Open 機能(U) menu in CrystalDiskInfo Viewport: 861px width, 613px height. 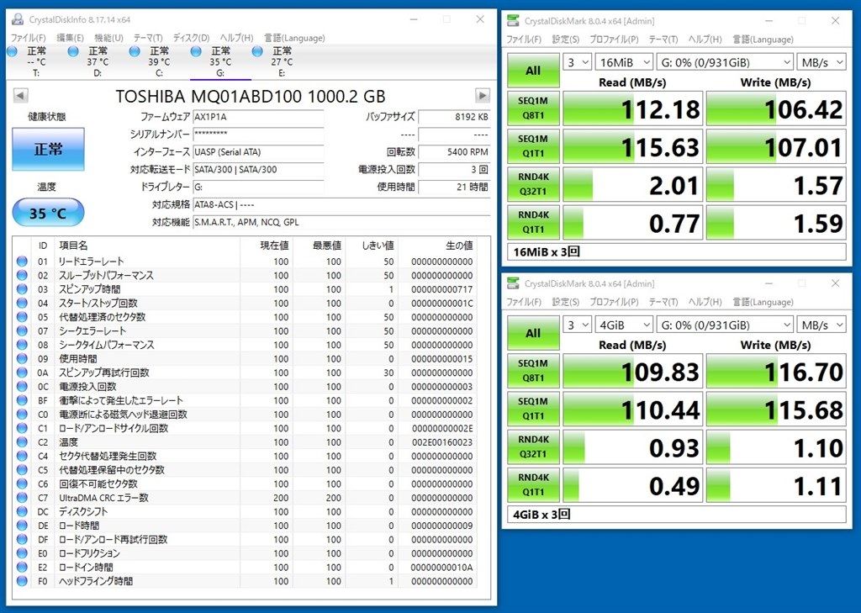coord(108,38)
